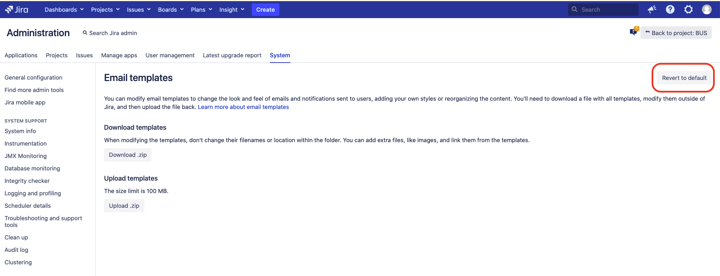Open the help question mark icon
This screenshot has height=276, width=720.
[x=670, y=9]
